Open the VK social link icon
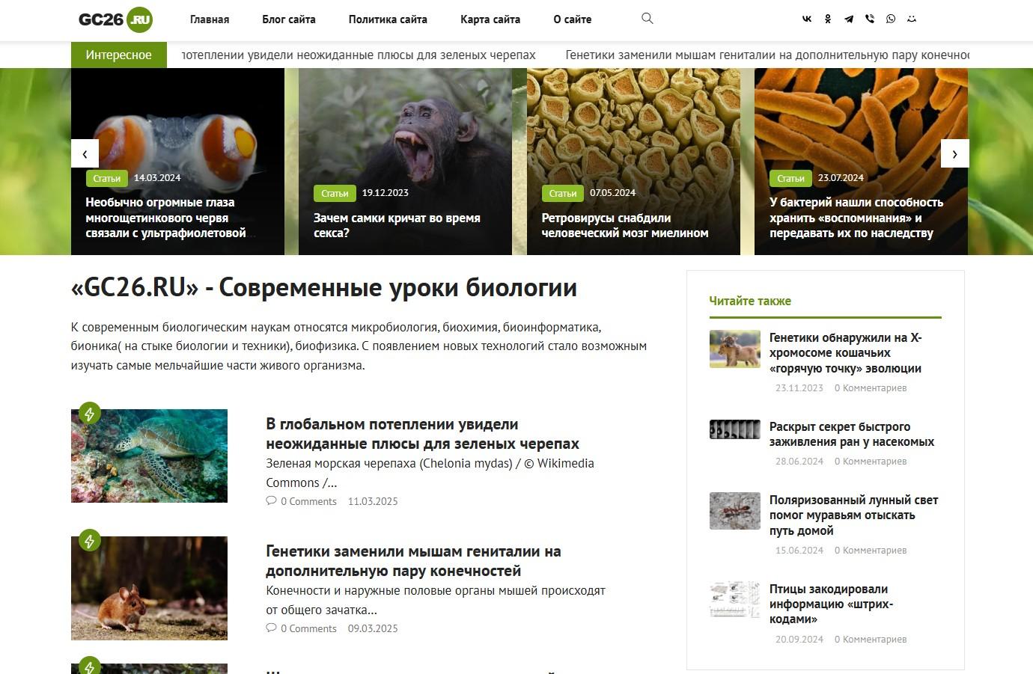 pos(807,19)
